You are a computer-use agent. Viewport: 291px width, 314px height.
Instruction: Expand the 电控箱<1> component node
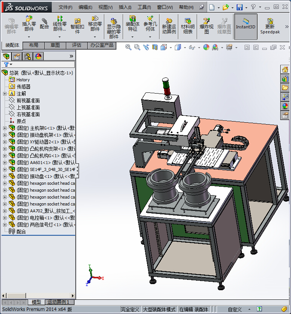coord(5,218)
